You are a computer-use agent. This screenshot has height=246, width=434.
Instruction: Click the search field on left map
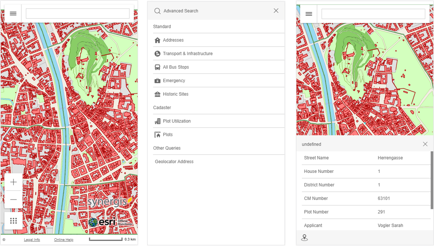coord(78,13)
